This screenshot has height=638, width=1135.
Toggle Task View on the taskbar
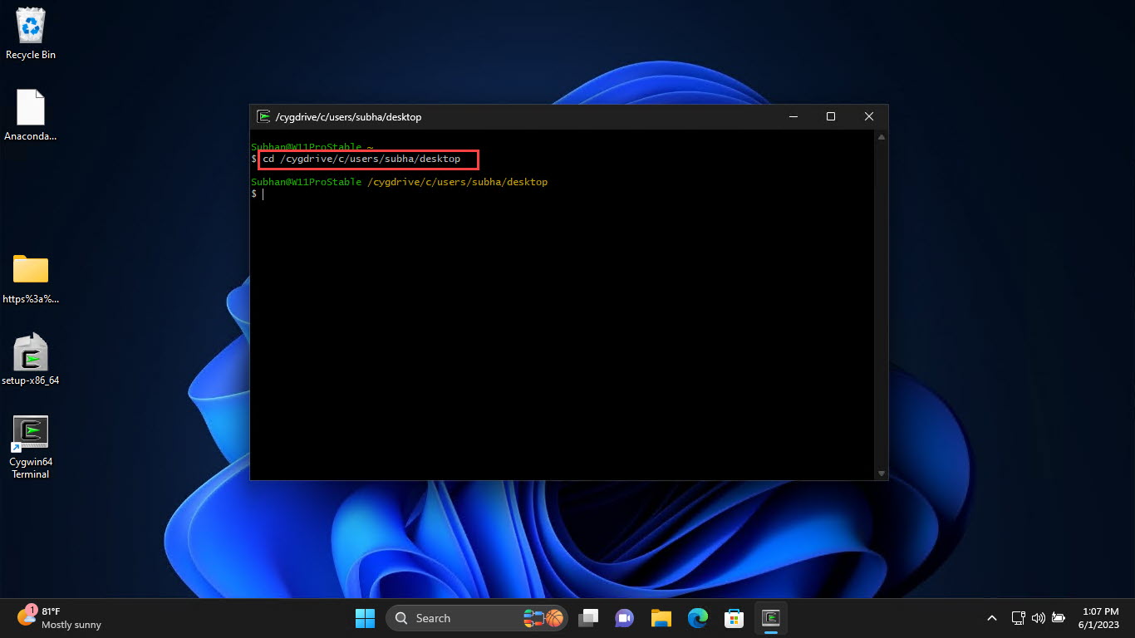point(588,618)
